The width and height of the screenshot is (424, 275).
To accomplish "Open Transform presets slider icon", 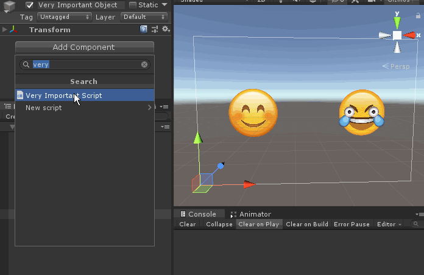I will tap(155, 29).
